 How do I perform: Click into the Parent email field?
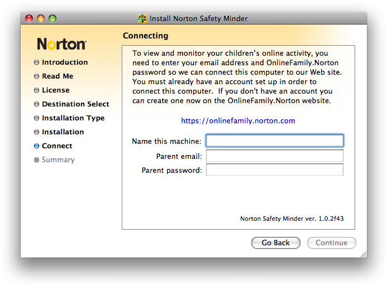(274, 156)
